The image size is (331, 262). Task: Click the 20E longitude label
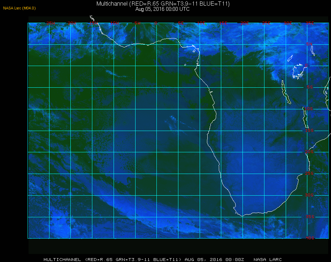coord(245,23)
